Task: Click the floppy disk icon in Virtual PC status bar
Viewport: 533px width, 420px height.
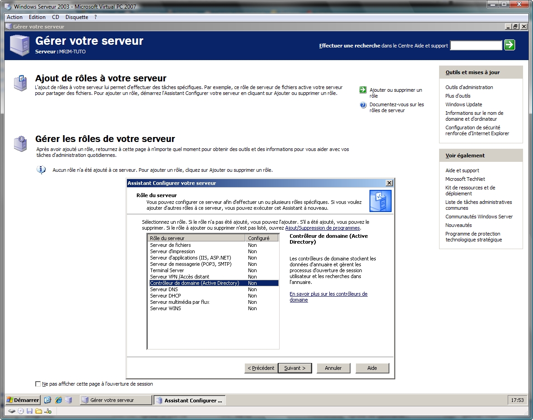Action: click(29, 411)
